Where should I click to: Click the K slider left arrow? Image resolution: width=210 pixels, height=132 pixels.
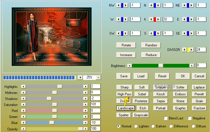(x=151, y=19)
